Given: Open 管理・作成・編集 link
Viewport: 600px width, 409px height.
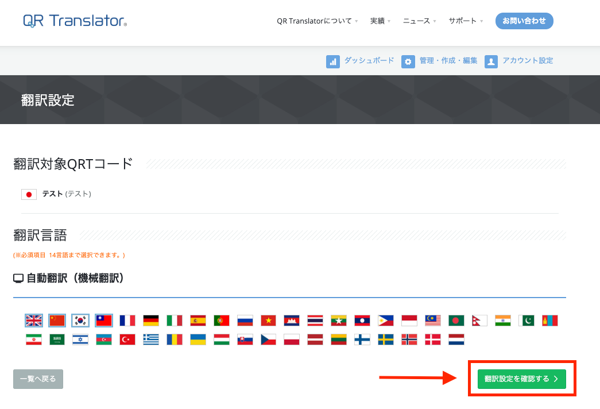Looking at the screenshot, I should [448, 60].
